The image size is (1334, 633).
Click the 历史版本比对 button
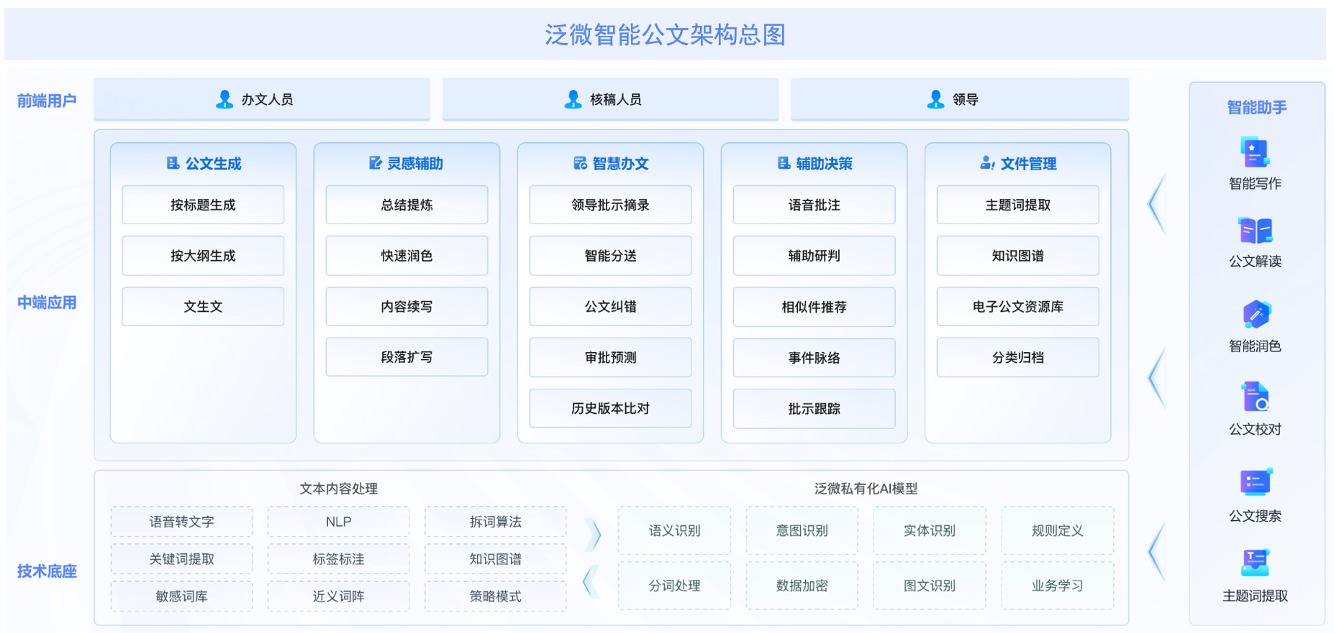(610, 408)
